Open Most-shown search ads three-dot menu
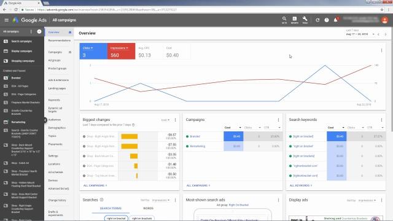This screenshot has height=221, width=393. pos(278,200)
